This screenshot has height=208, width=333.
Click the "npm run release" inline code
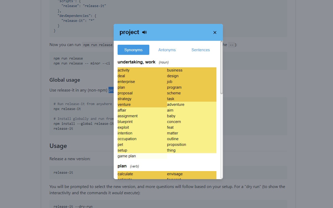(x=98, y=45)
